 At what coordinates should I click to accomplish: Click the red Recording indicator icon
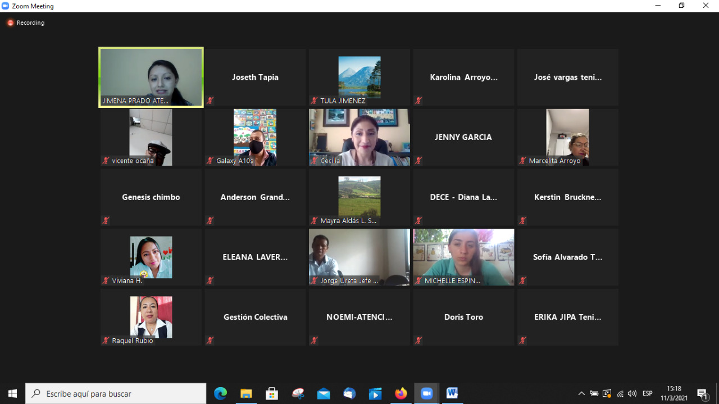tap(10, 23)
